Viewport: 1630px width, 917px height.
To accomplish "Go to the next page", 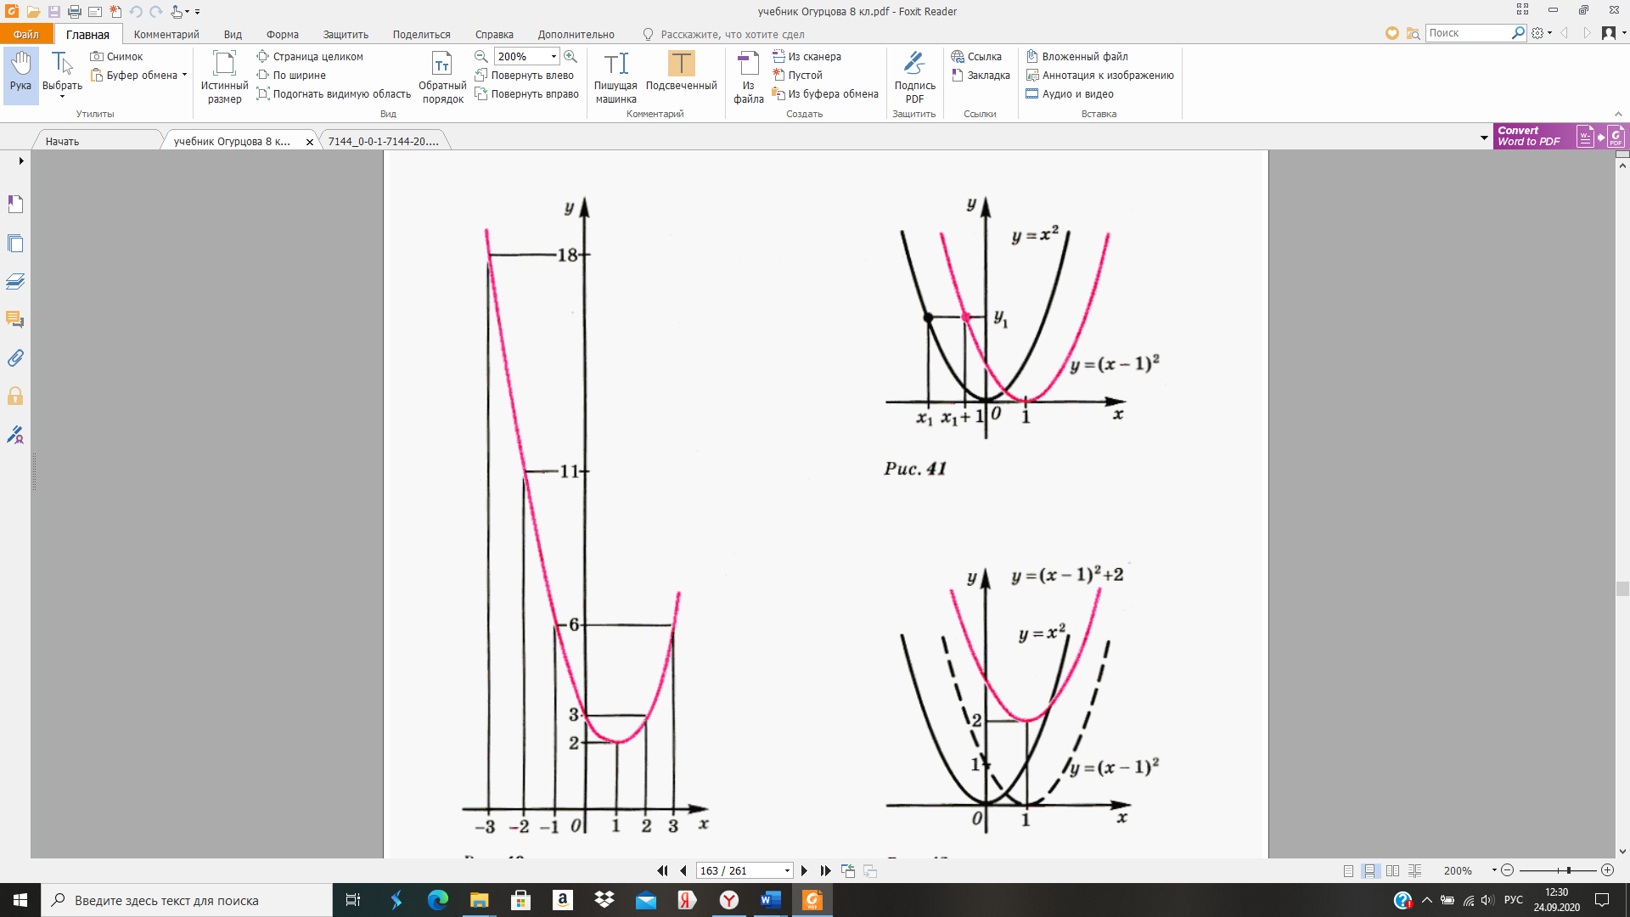I will (x=804, y=870).
